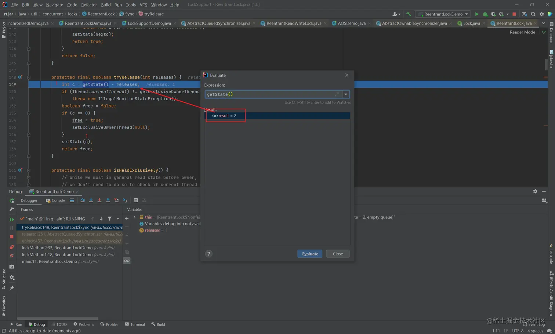Open IDE settings gear in top toolbar
Viewport: 555px width, 334px height.
[x=542, y=14]
